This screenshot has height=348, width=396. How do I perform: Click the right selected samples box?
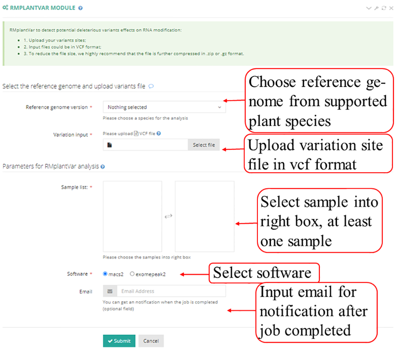coord(204,216)
